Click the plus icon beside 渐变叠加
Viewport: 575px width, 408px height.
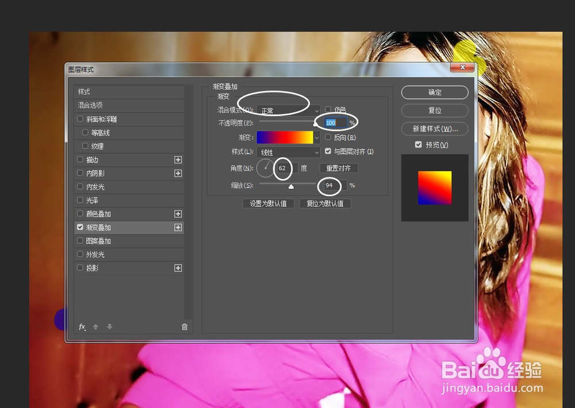pos(178,228)
